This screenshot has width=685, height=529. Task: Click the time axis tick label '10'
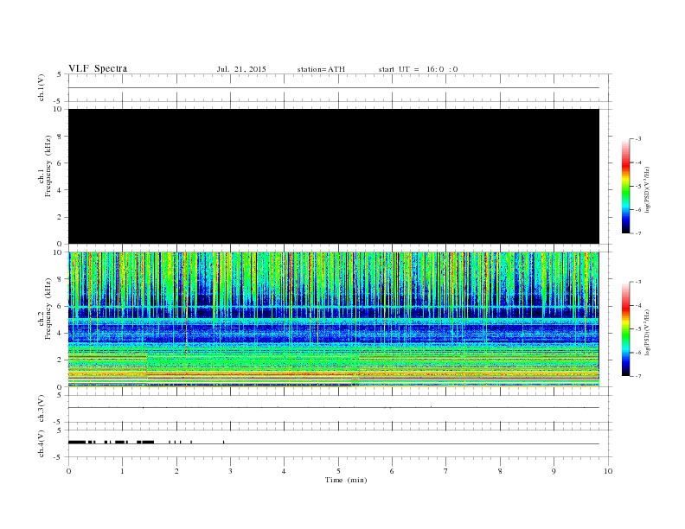click(608, 471)
